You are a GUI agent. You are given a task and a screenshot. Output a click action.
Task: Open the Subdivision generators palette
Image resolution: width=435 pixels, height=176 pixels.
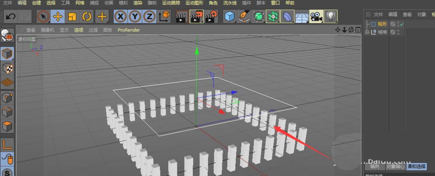pos(258,17)
